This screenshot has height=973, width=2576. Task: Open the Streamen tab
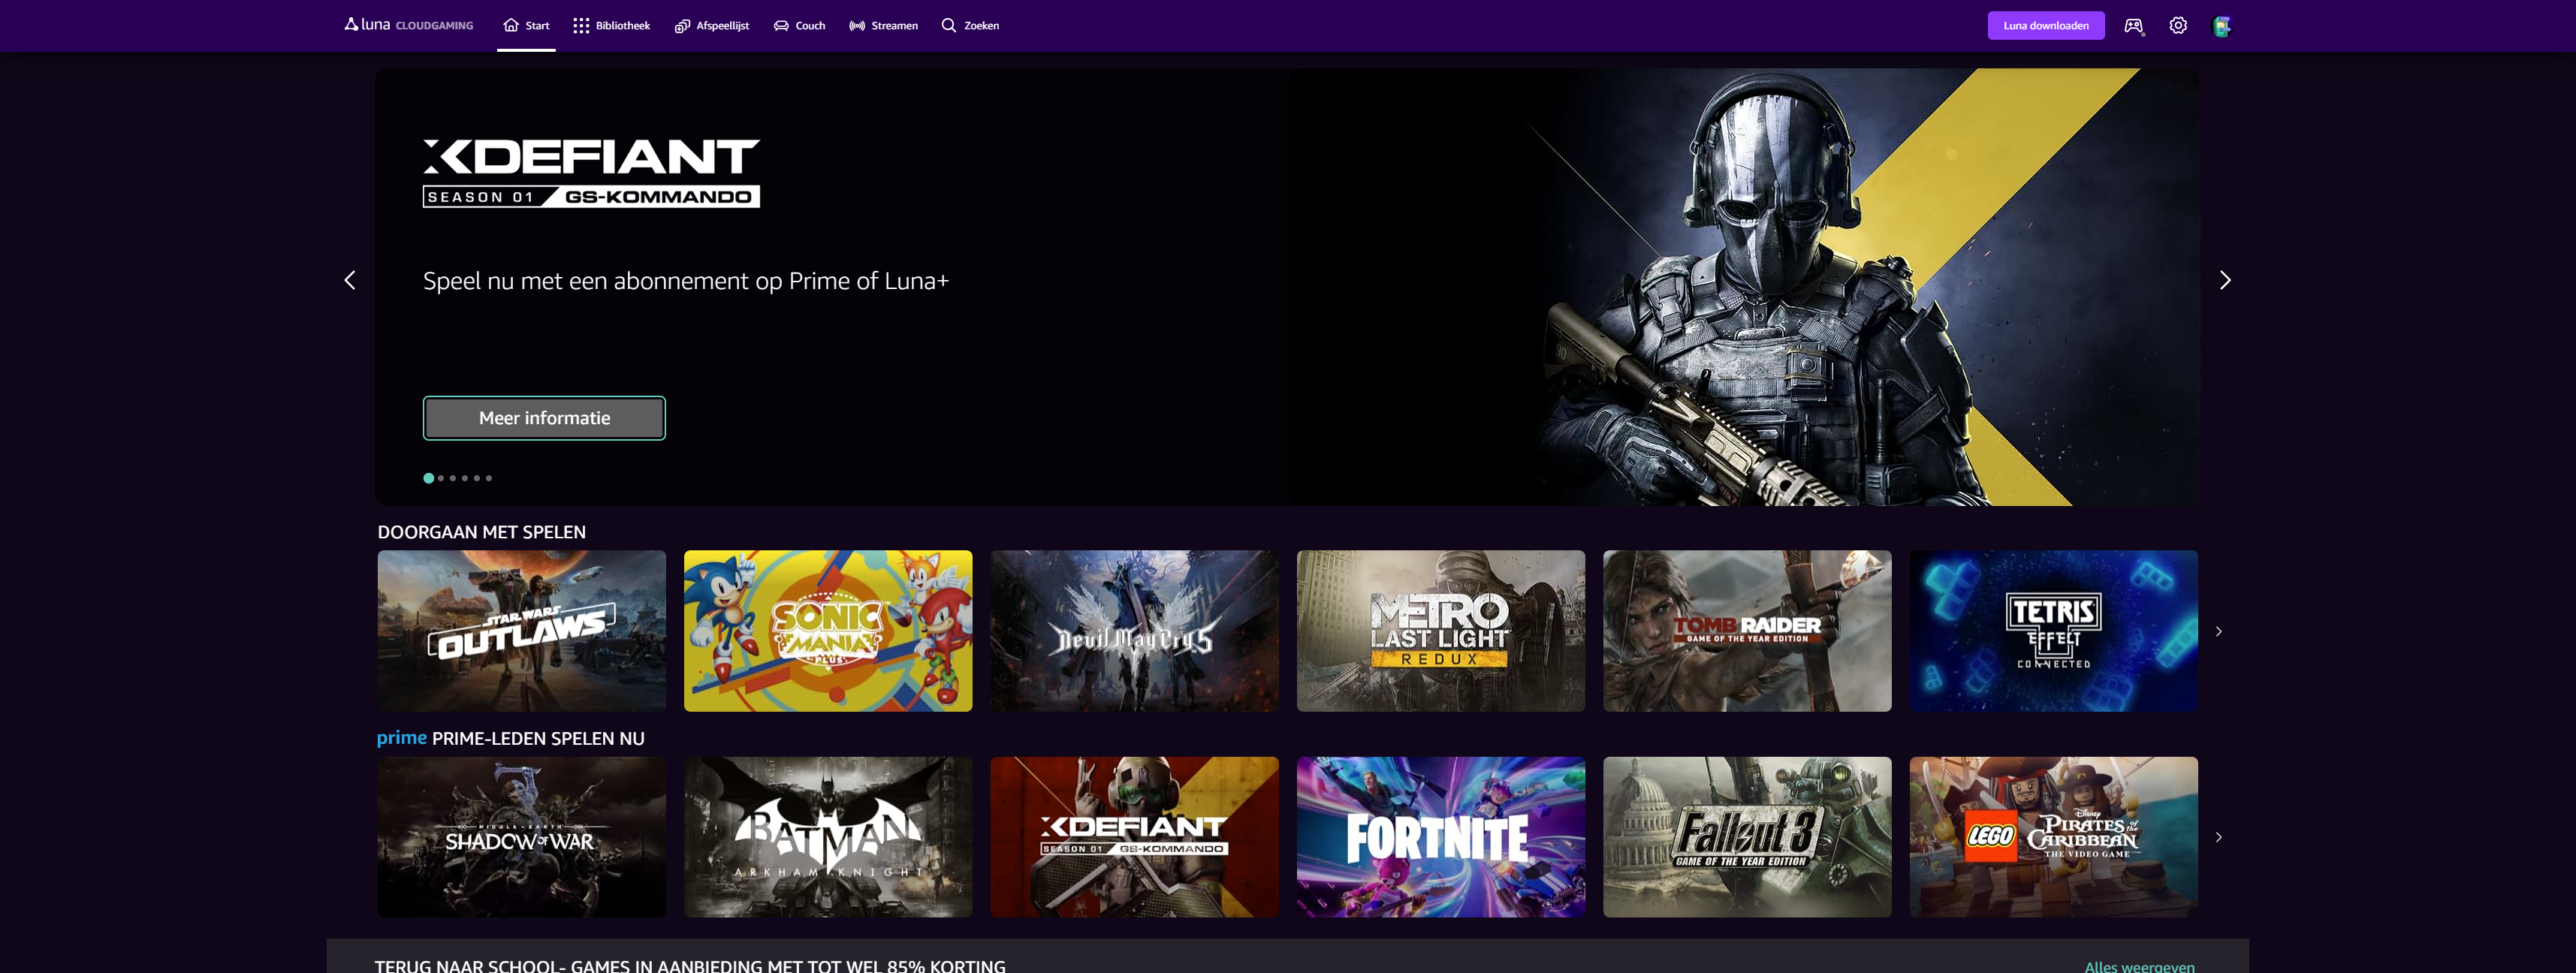click(883, 25)
